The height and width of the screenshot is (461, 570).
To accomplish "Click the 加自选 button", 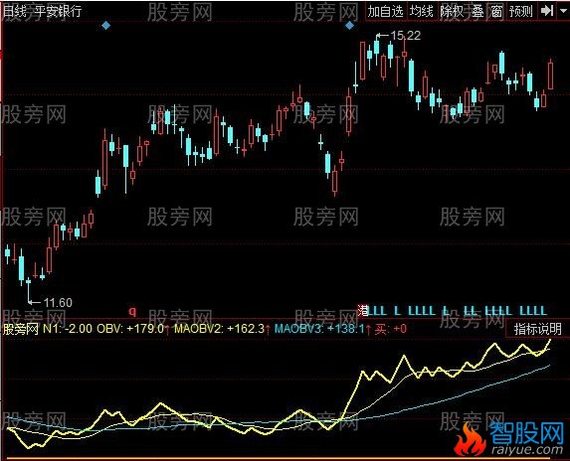I will coord(385,11).
